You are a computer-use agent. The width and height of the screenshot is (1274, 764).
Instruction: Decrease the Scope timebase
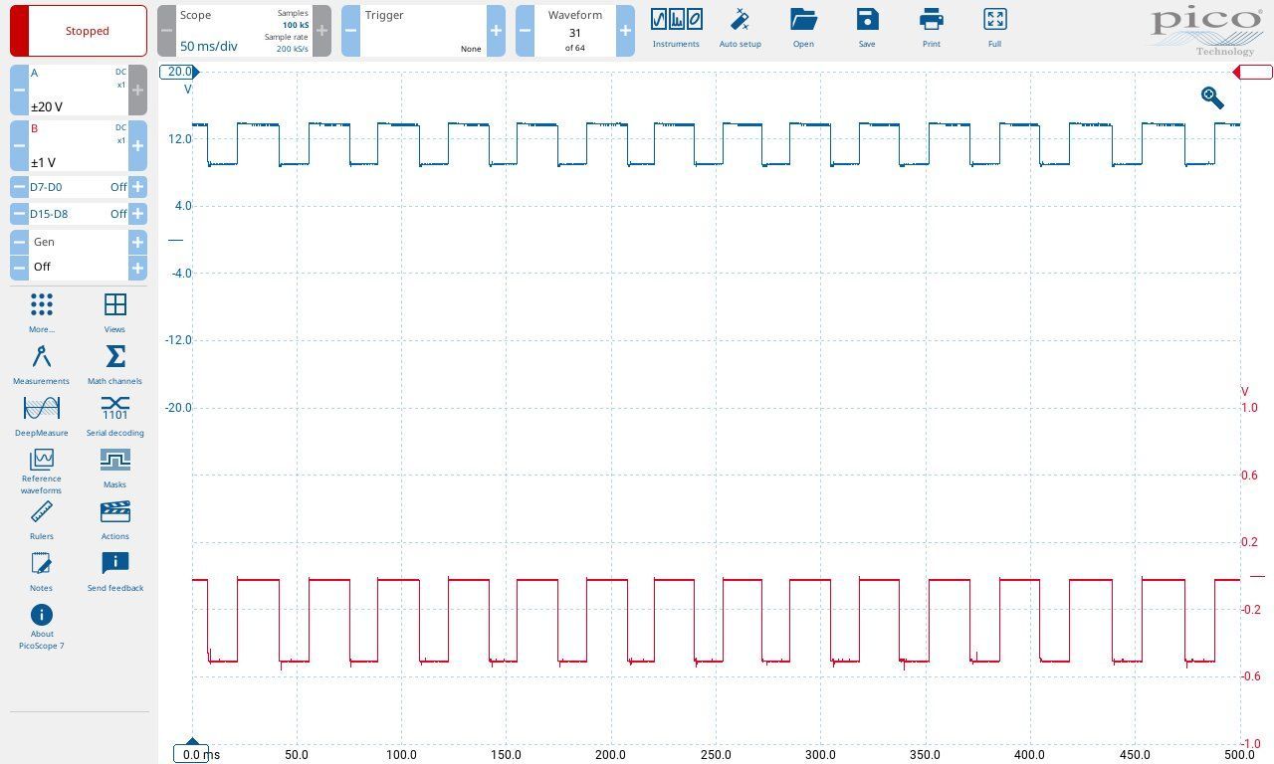pyautogui.click(x=167, y=31)
